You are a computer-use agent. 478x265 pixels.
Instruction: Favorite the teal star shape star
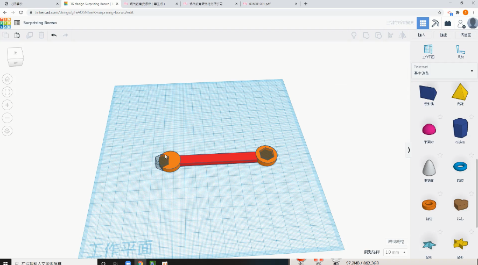coord(440,232)
